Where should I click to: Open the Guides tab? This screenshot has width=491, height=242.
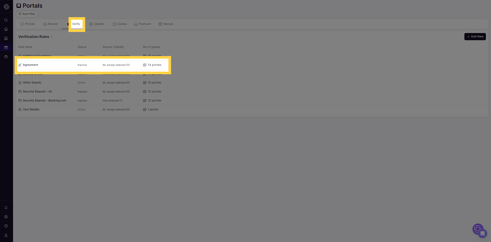tap(120, 24)
